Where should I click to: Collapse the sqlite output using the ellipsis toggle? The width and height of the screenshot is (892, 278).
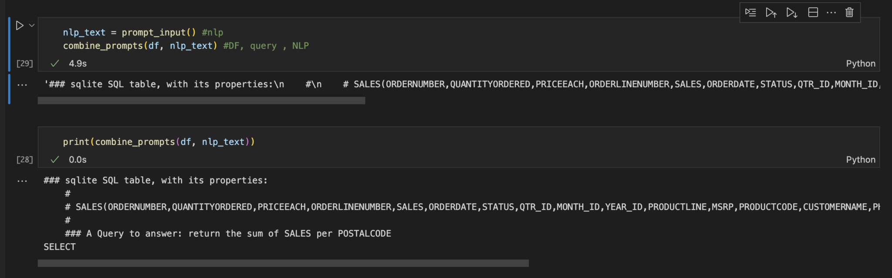click(x=22, y=84)
